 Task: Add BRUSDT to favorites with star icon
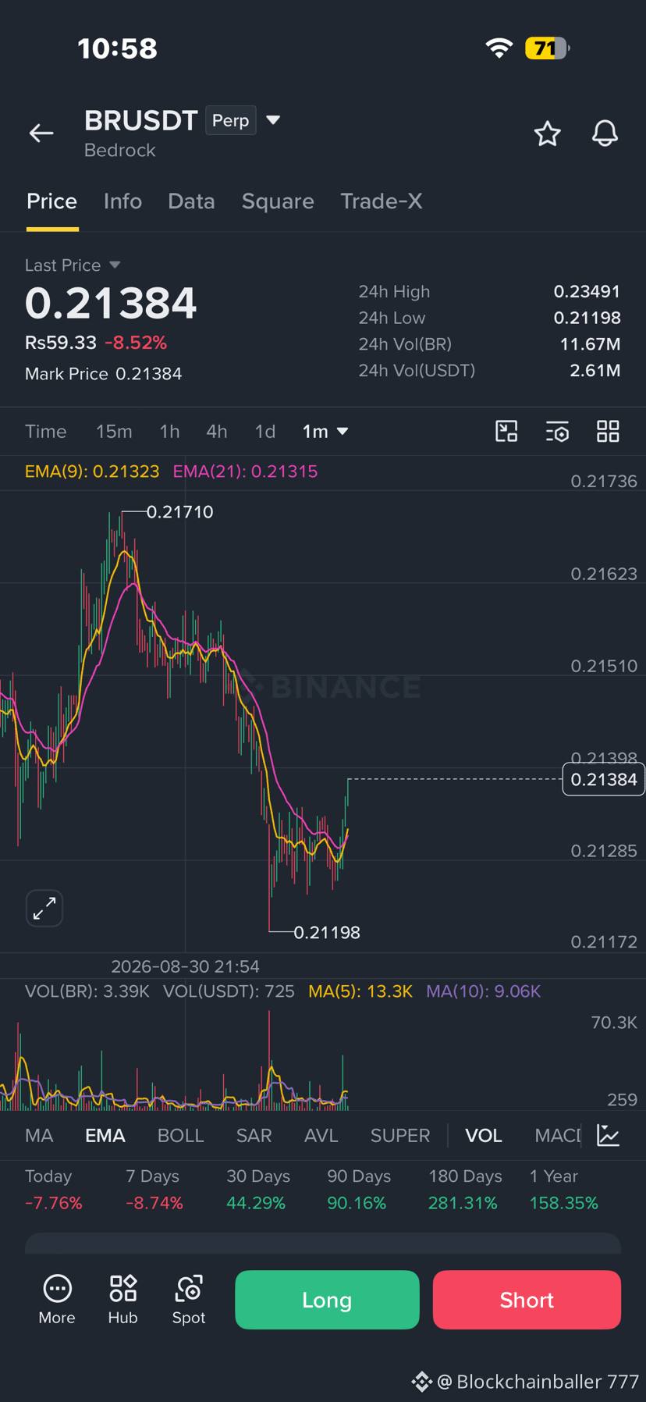[x=547, y=133]
